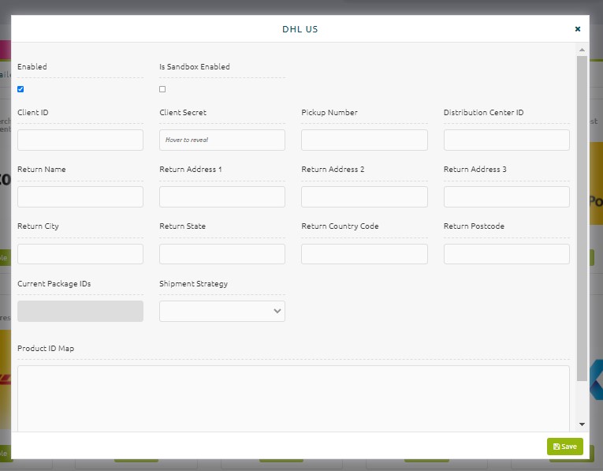Click the Distribution Center ID field
The image size is (603, 471).
(x=507, y=140)
